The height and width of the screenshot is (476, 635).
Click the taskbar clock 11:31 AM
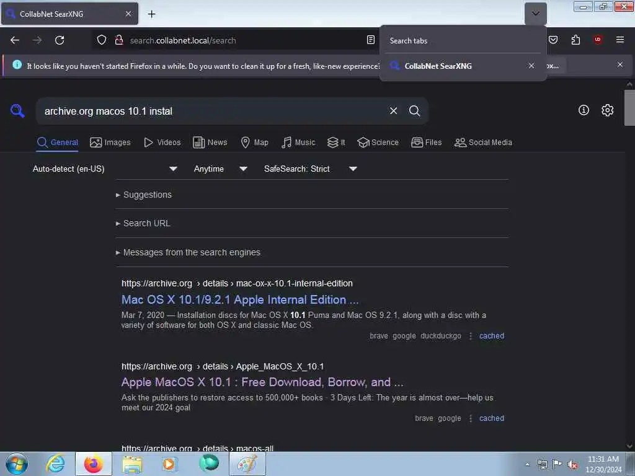[603, 459]
